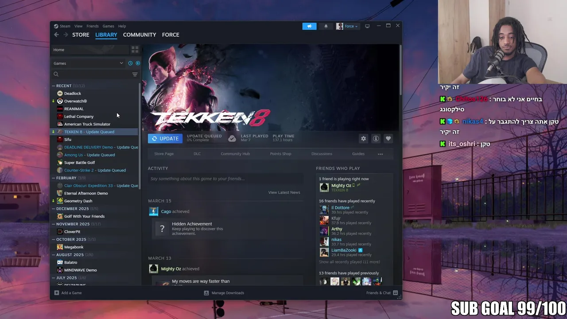Switch to the STORE tab
The width and height of the screenshot is (567, 319).
[x=81, y=35]
